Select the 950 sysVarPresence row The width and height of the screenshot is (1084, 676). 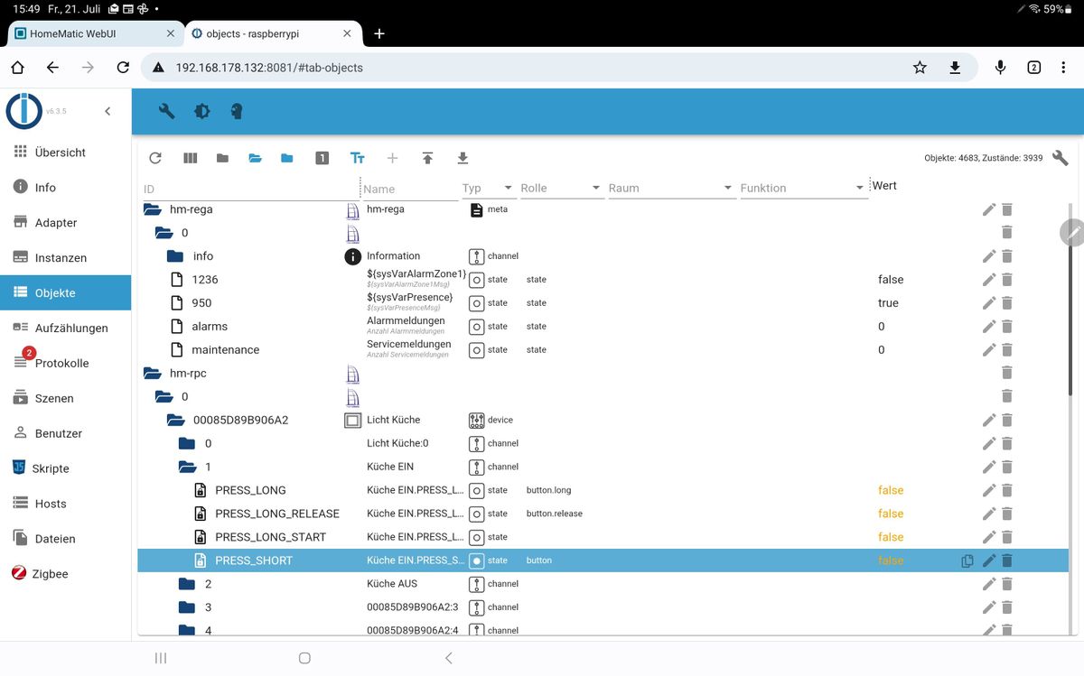pyautogui.click(x=603, y=303)
